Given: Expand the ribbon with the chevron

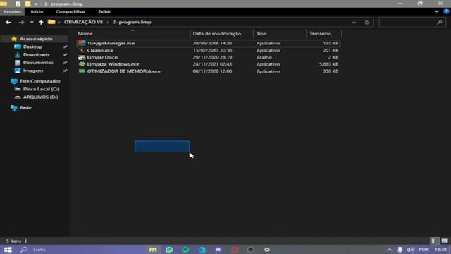Looking at the screenshot, I should 437,11.
